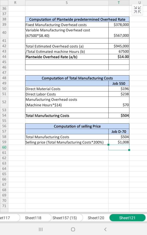The image size is (147, 235).
Task: Switch to Sheet118 tab
Action: [x=33, y=218]
